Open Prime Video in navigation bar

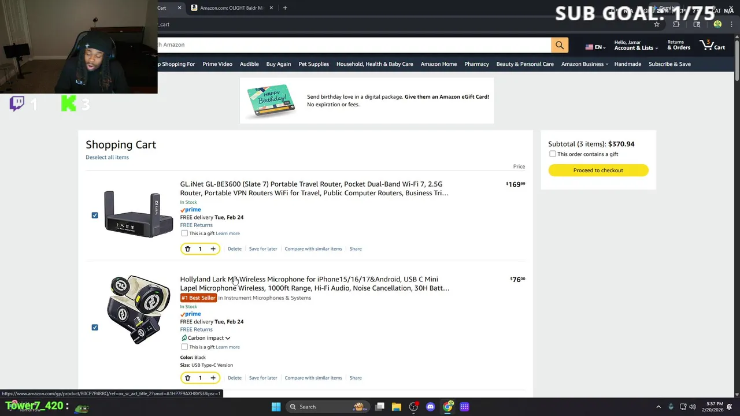217,64
